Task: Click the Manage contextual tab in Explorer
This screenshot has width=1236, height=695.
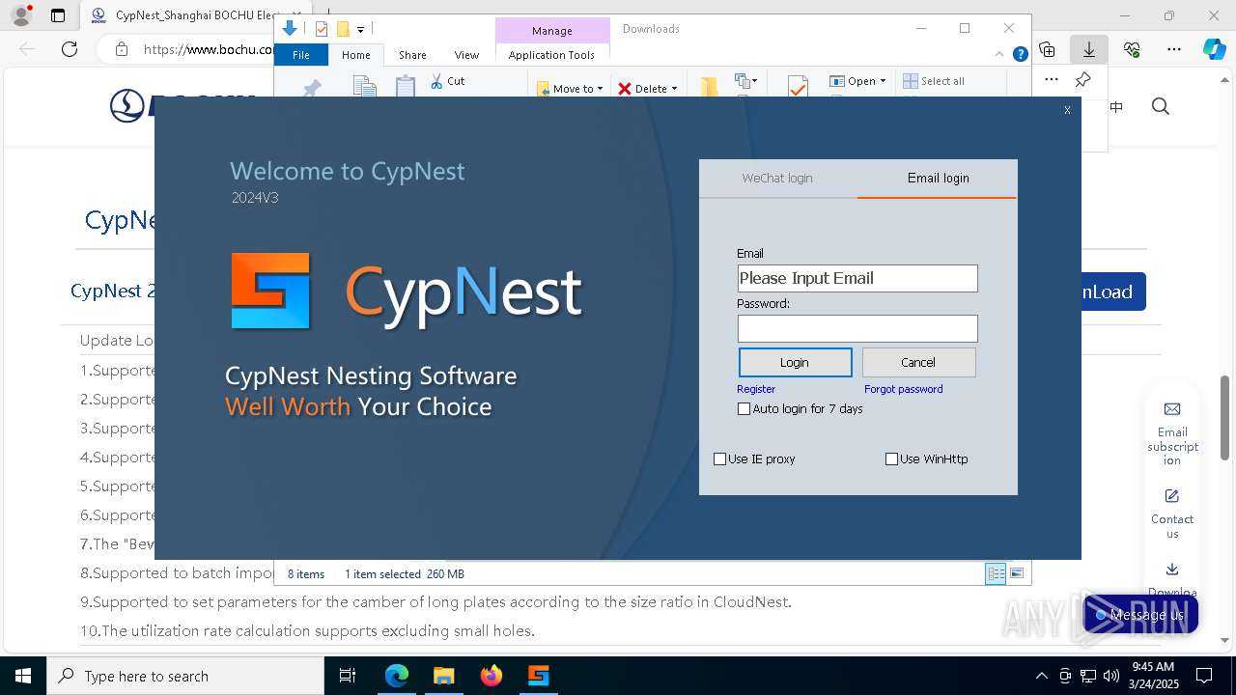Action: click(552, 31)
